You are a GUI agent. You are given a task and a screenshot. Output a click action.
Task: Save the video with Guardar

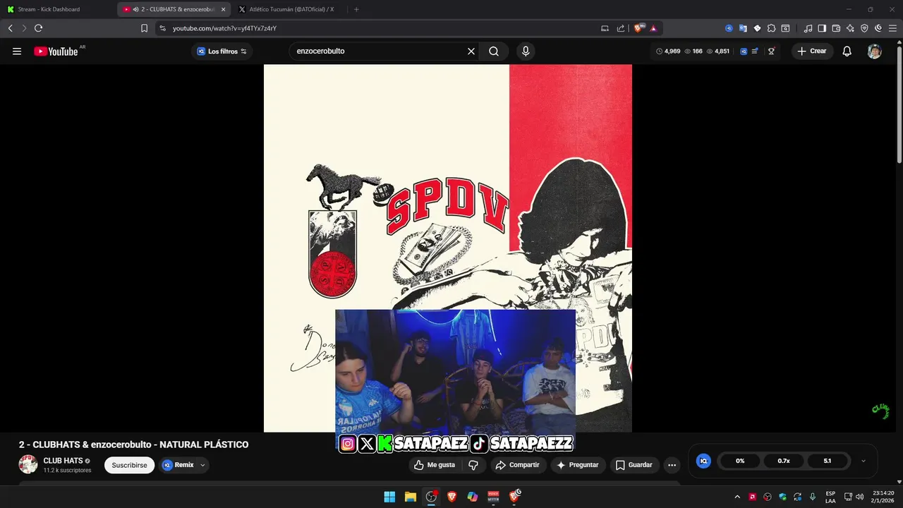[634, 465]
